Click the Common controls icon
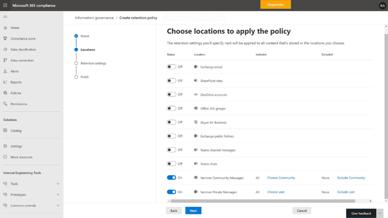 pos(5,206)
